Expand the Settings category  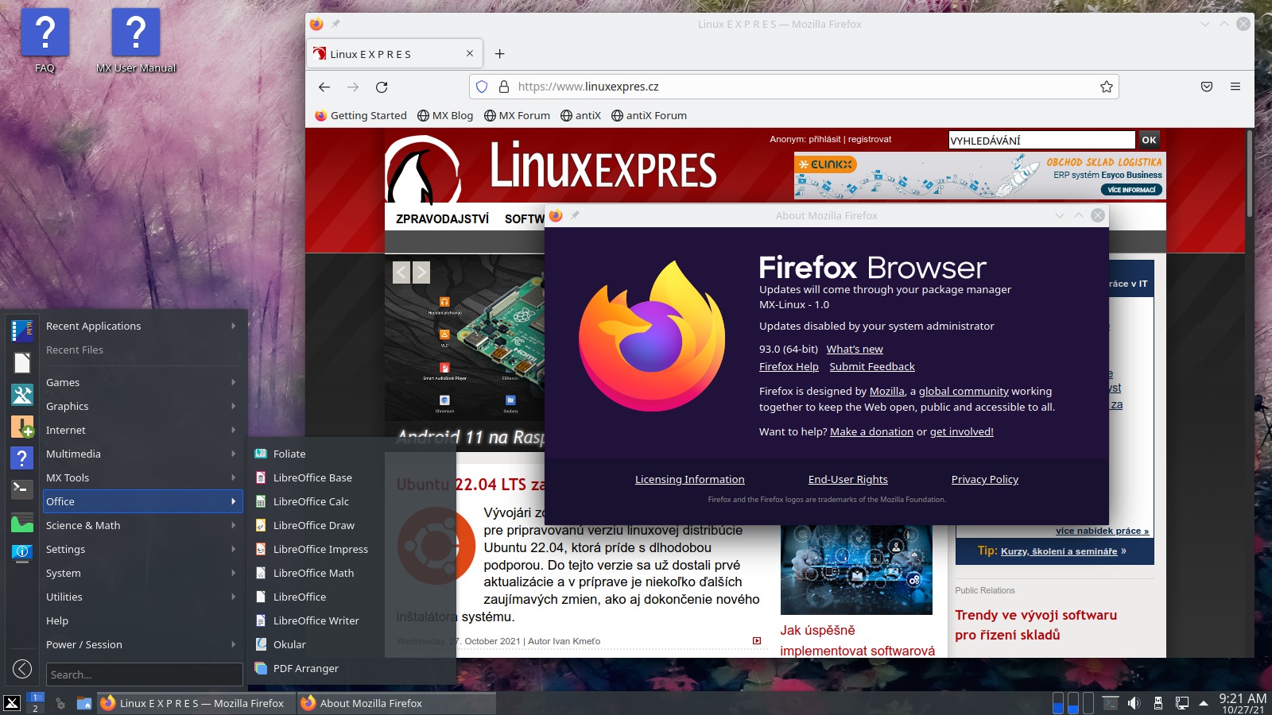(142, 549)
